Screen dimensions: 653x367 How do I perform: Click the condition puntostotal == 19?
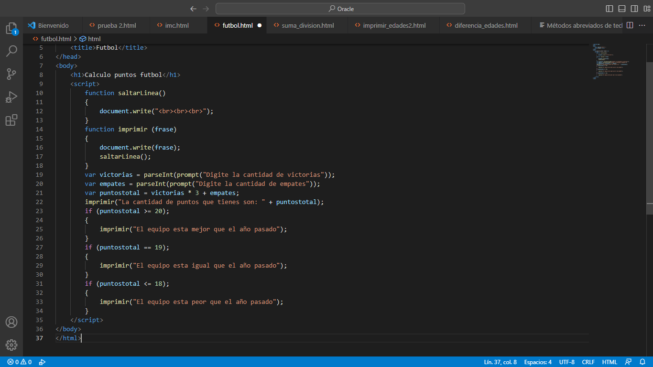pyautogui.click(x=131, y=247)
